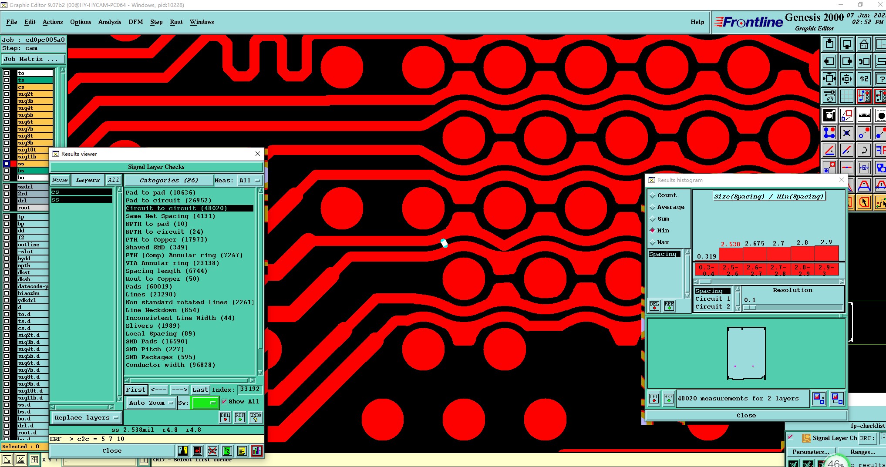Open the File menu
This screenshot has width=886, height=467.
[x=12, y=22]
